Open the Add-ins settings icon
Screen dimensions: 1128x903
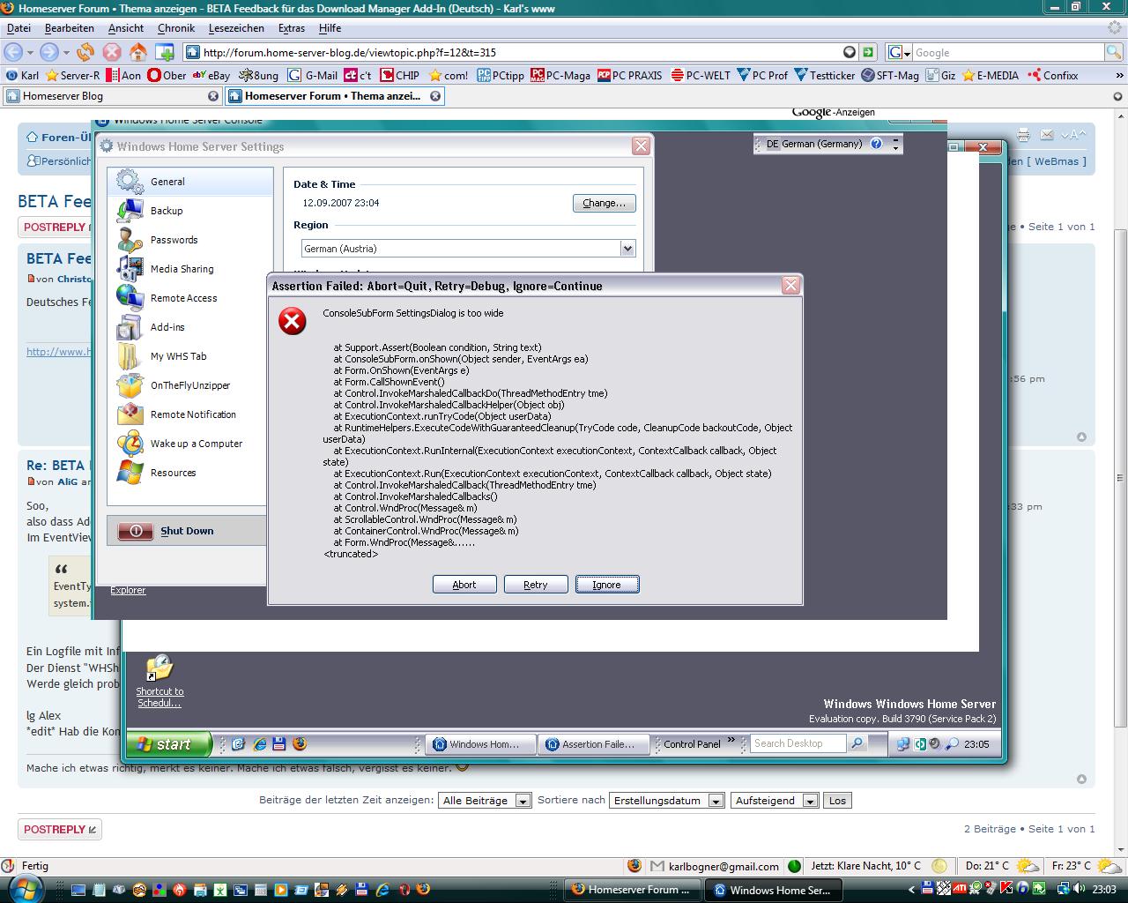[130, 327]
